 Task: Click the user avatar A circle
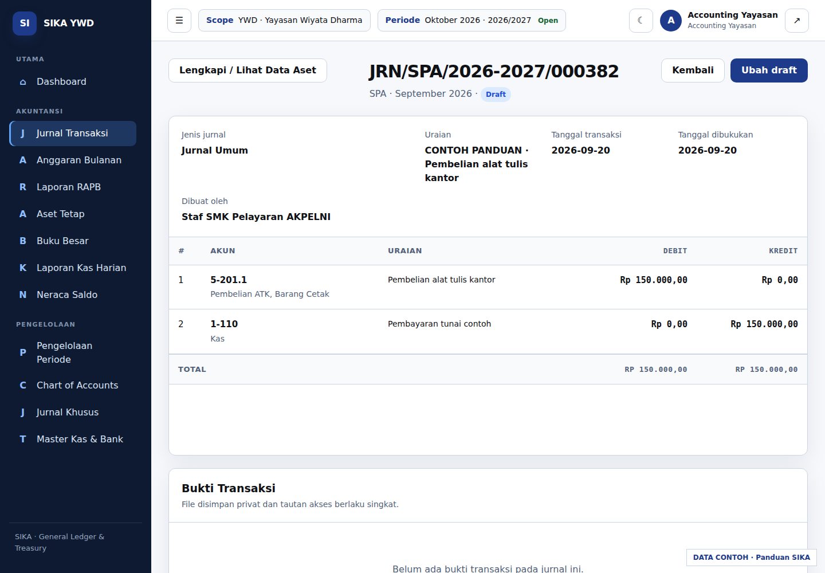tap(671, 21)
